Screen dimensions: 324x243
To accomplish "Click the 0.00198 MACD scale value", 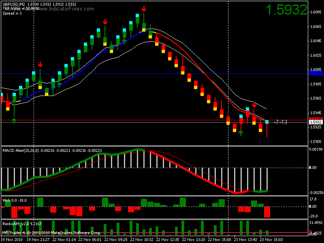I will click(316, 149).
